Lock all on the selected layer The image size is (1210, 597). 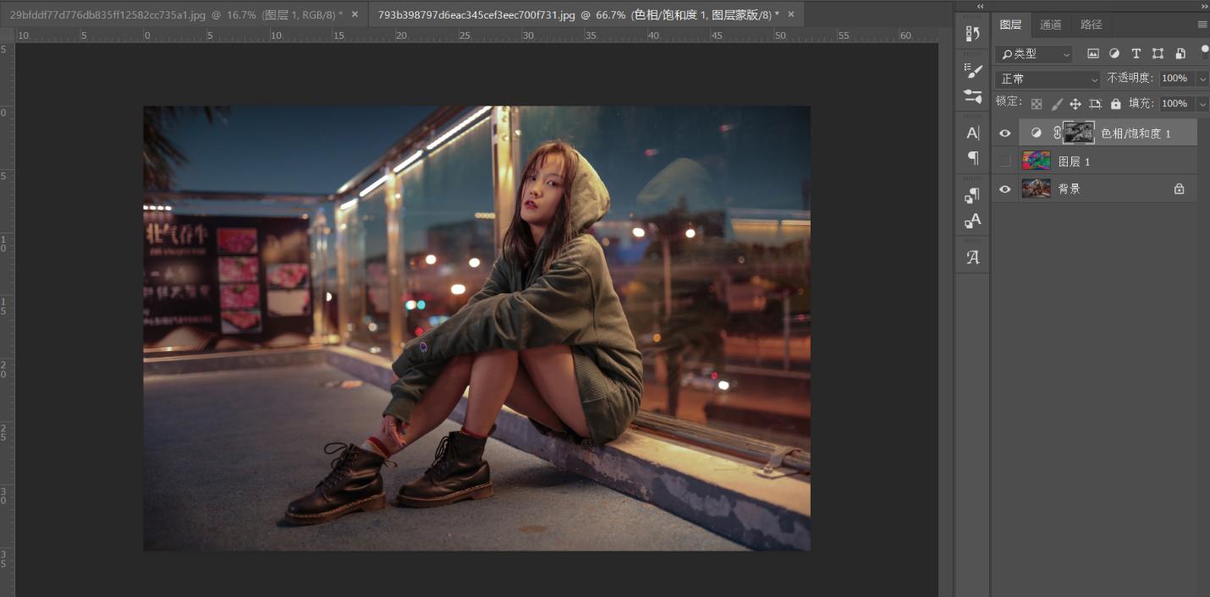[x=1116, y=103]
